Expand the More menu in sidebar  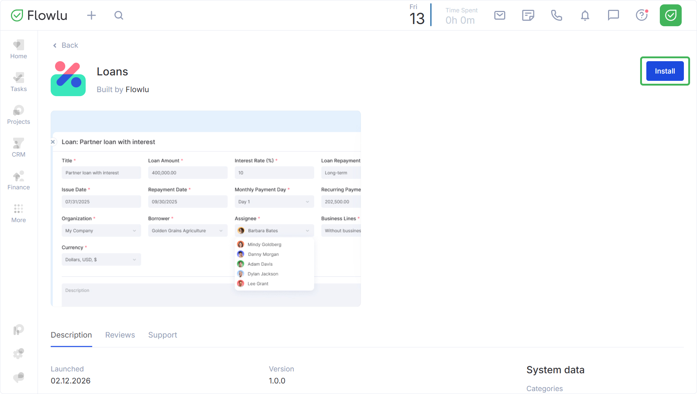[x=19, y=213]
